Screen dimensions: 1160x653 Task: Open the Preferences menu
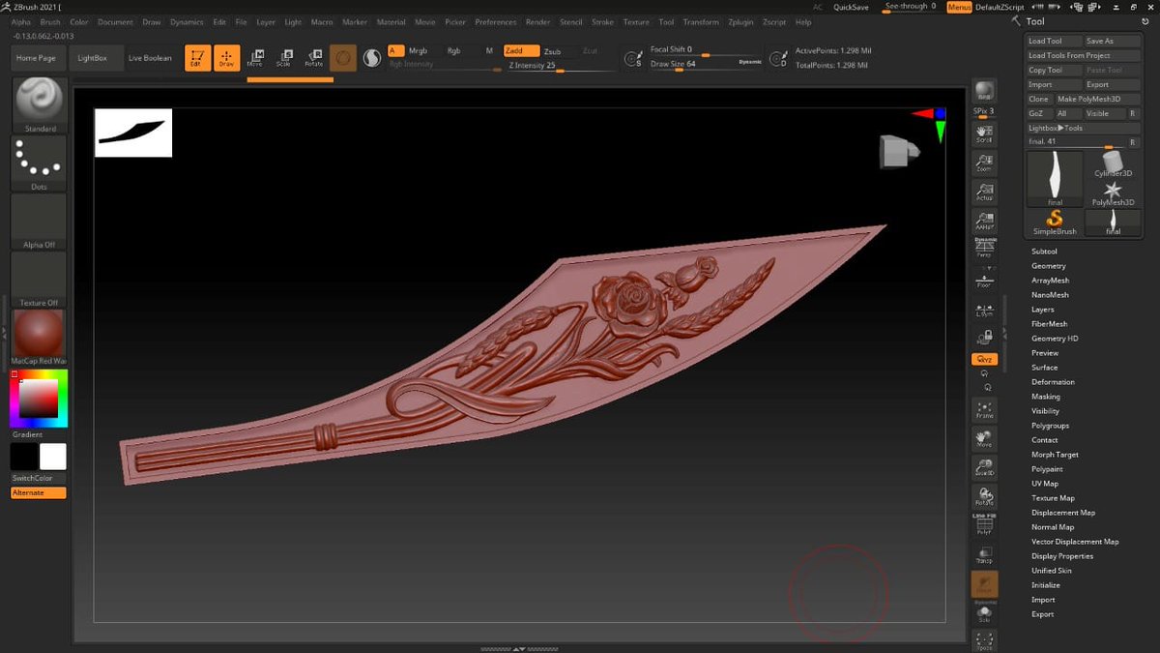(495, 21)
